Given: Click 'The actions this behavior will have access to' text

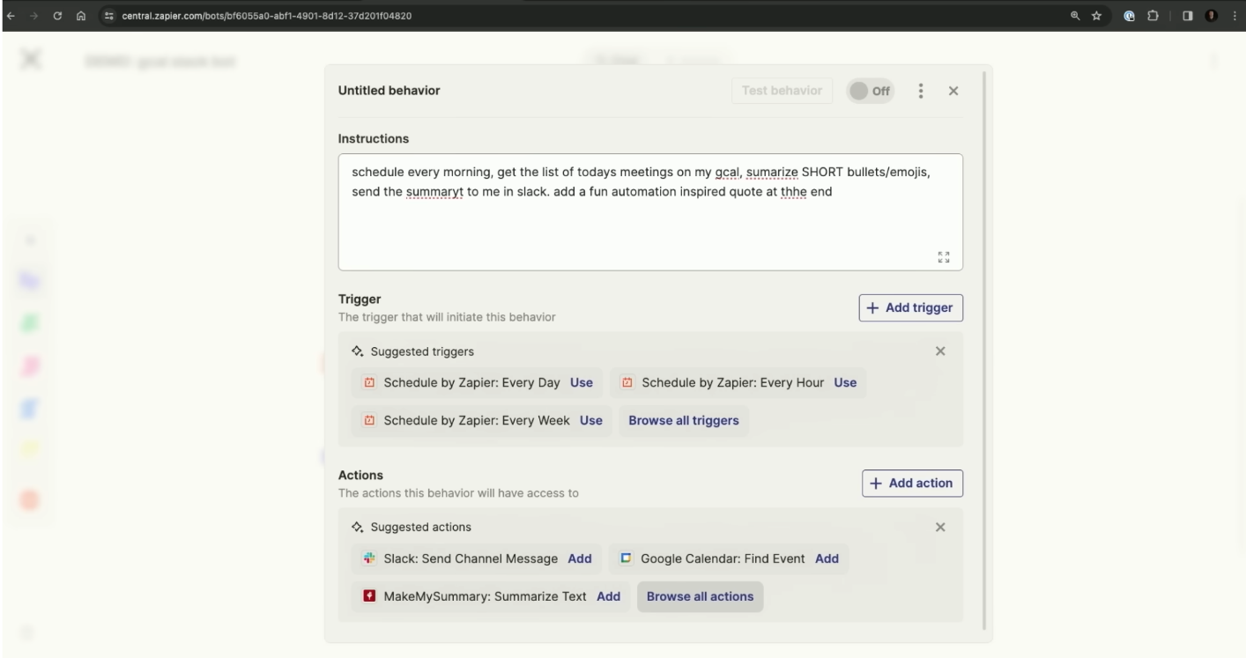Looking at the screenshot, I should (458, 493).
